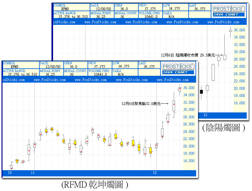Click the month 12 marker on the back chart timeline
The image size is (252, 191).
205,115
